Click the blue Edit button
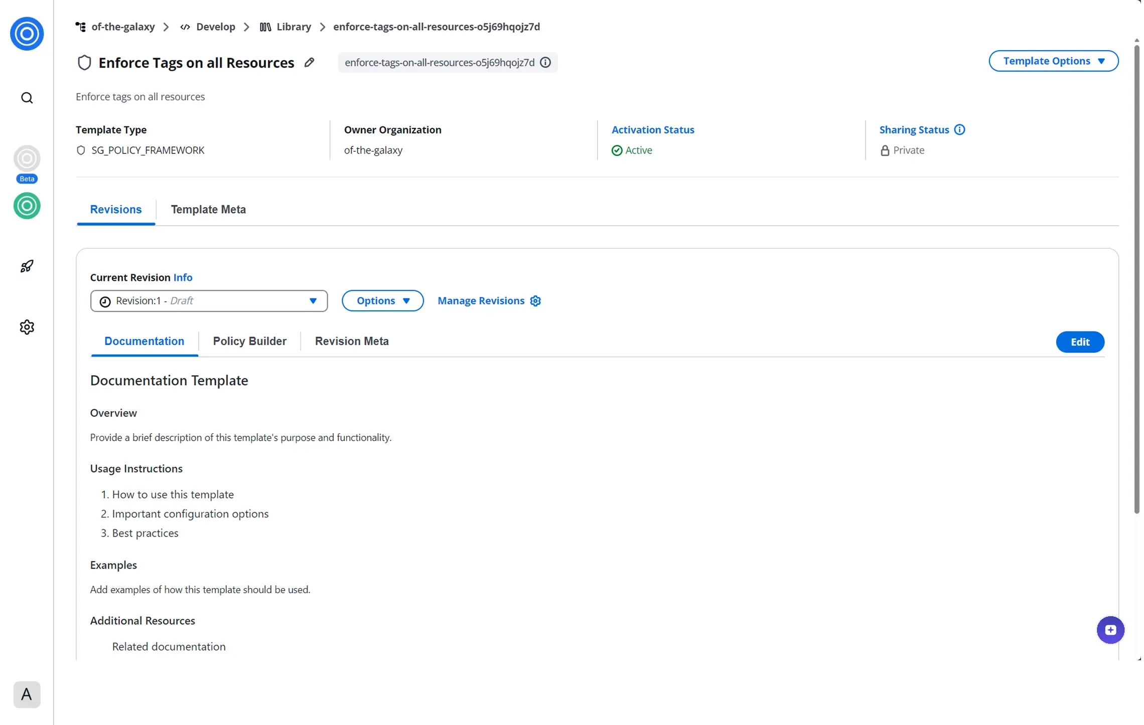Screen dimensions: 1144x725 tap(1080, 342)
